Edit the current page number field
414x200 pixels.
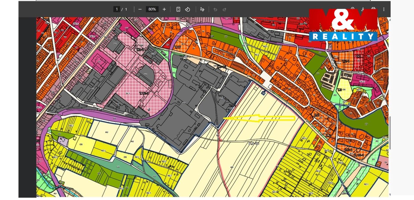tap(116, 9)
